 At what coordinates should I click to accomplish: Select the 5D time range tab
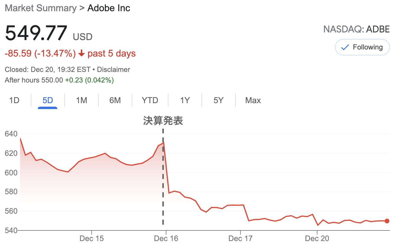pos(48,100)
